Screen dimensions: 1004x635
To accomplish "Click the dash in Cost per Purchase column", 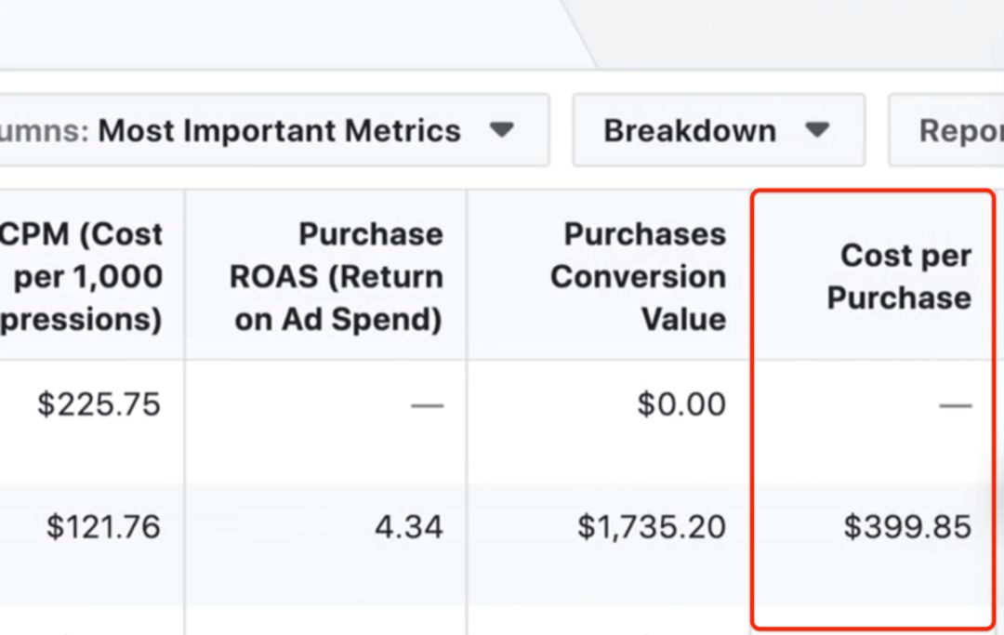I will pos(956,405).
